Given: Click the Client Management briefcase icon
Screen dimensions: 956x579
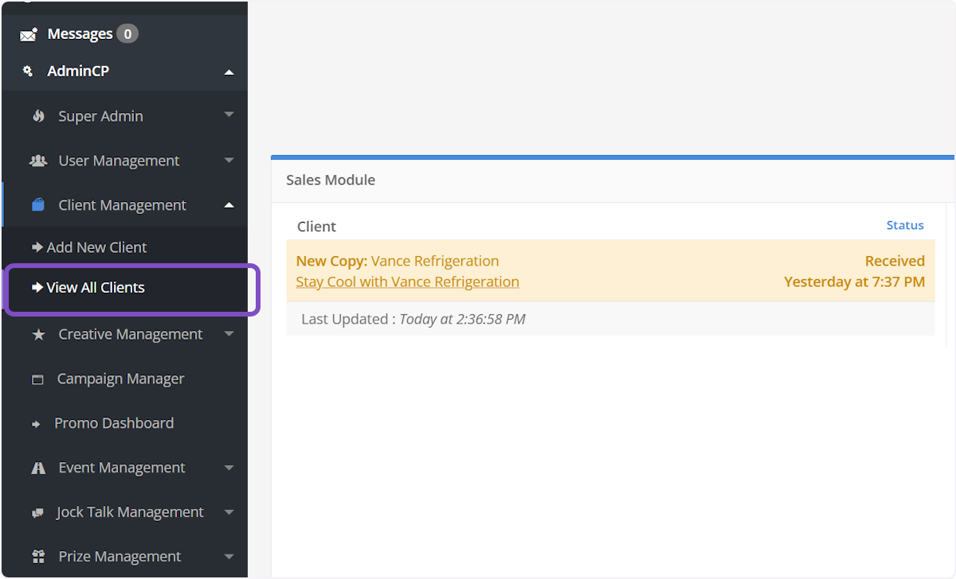Looking at the screenshot, I should click(38, 205).
